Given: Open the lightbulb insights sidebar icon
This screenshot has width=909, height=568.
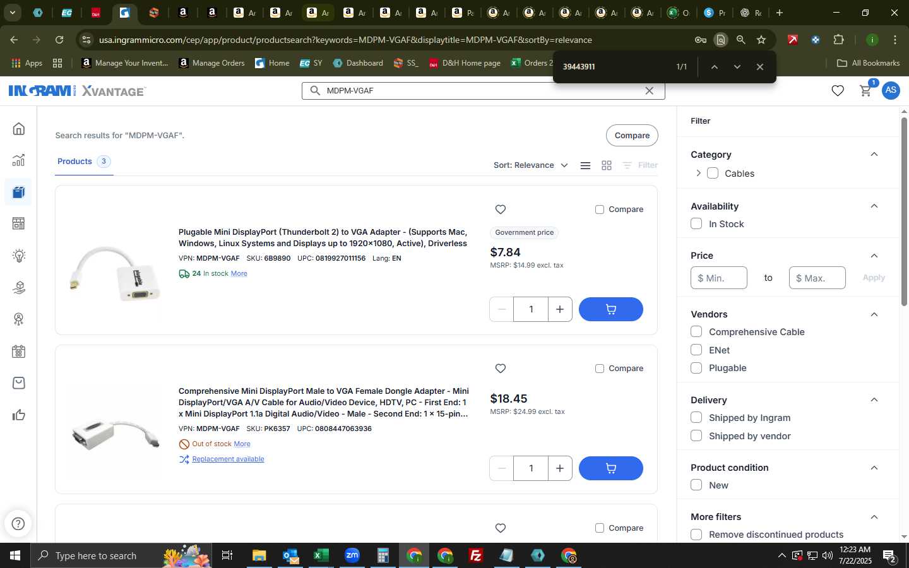Looking at the screenshot, I should point(19,256).
